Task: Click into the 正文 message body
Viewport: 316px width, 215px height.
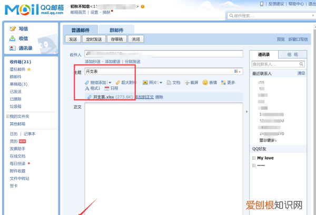Action: (164, 159)
